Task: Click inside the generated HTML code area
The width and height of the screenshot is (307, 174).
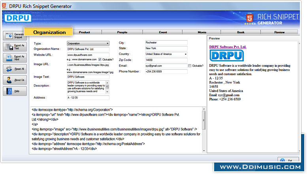Action: [116, 130]
